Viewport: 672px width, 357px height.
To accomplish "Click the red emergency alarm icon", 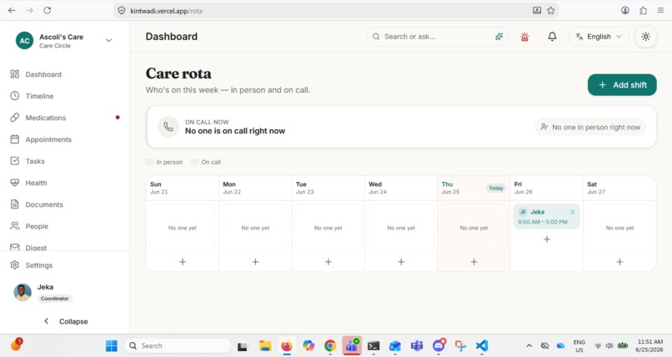I will click(524, 37).
